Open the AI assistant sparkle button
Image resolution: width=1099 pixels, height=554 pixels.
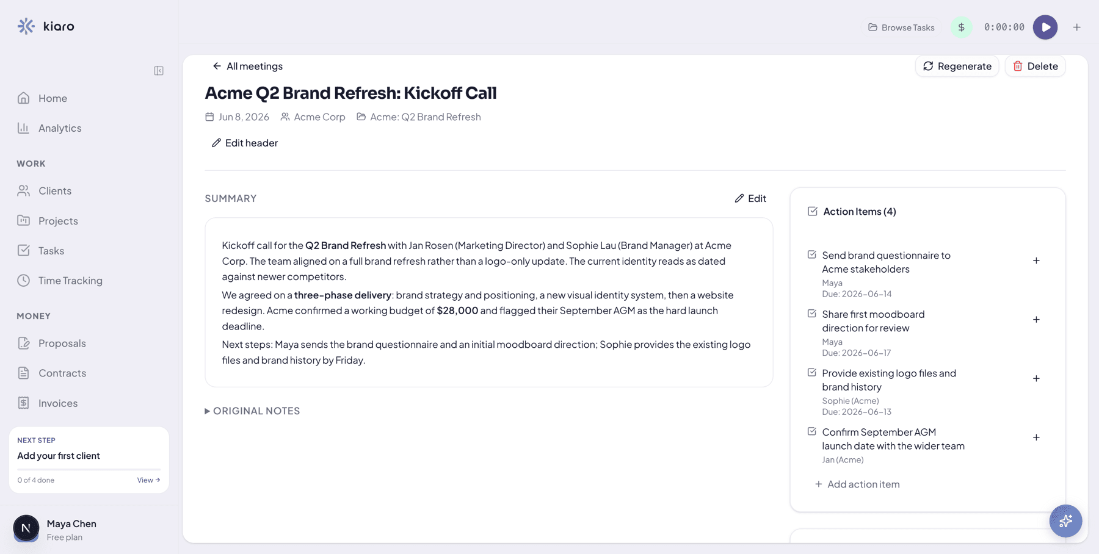tap(1065, 521)
